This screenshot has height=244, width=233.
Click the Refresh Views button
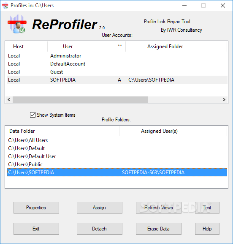click(x=159, y=208)
